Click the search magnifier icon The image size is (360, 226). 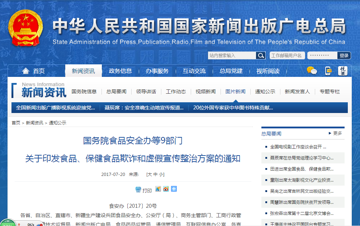click(261, 55)
